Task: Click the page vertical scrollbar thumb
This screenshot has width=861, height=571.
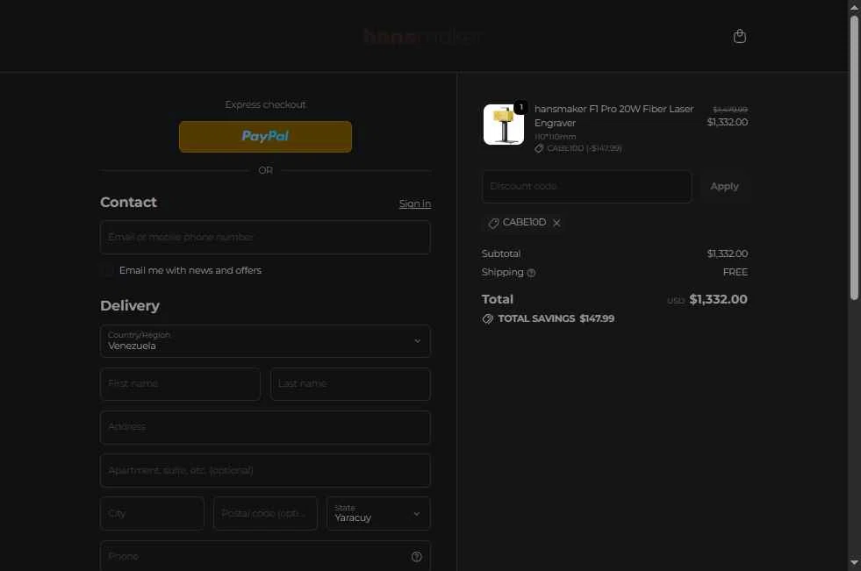Action: [x=854, y=158]
